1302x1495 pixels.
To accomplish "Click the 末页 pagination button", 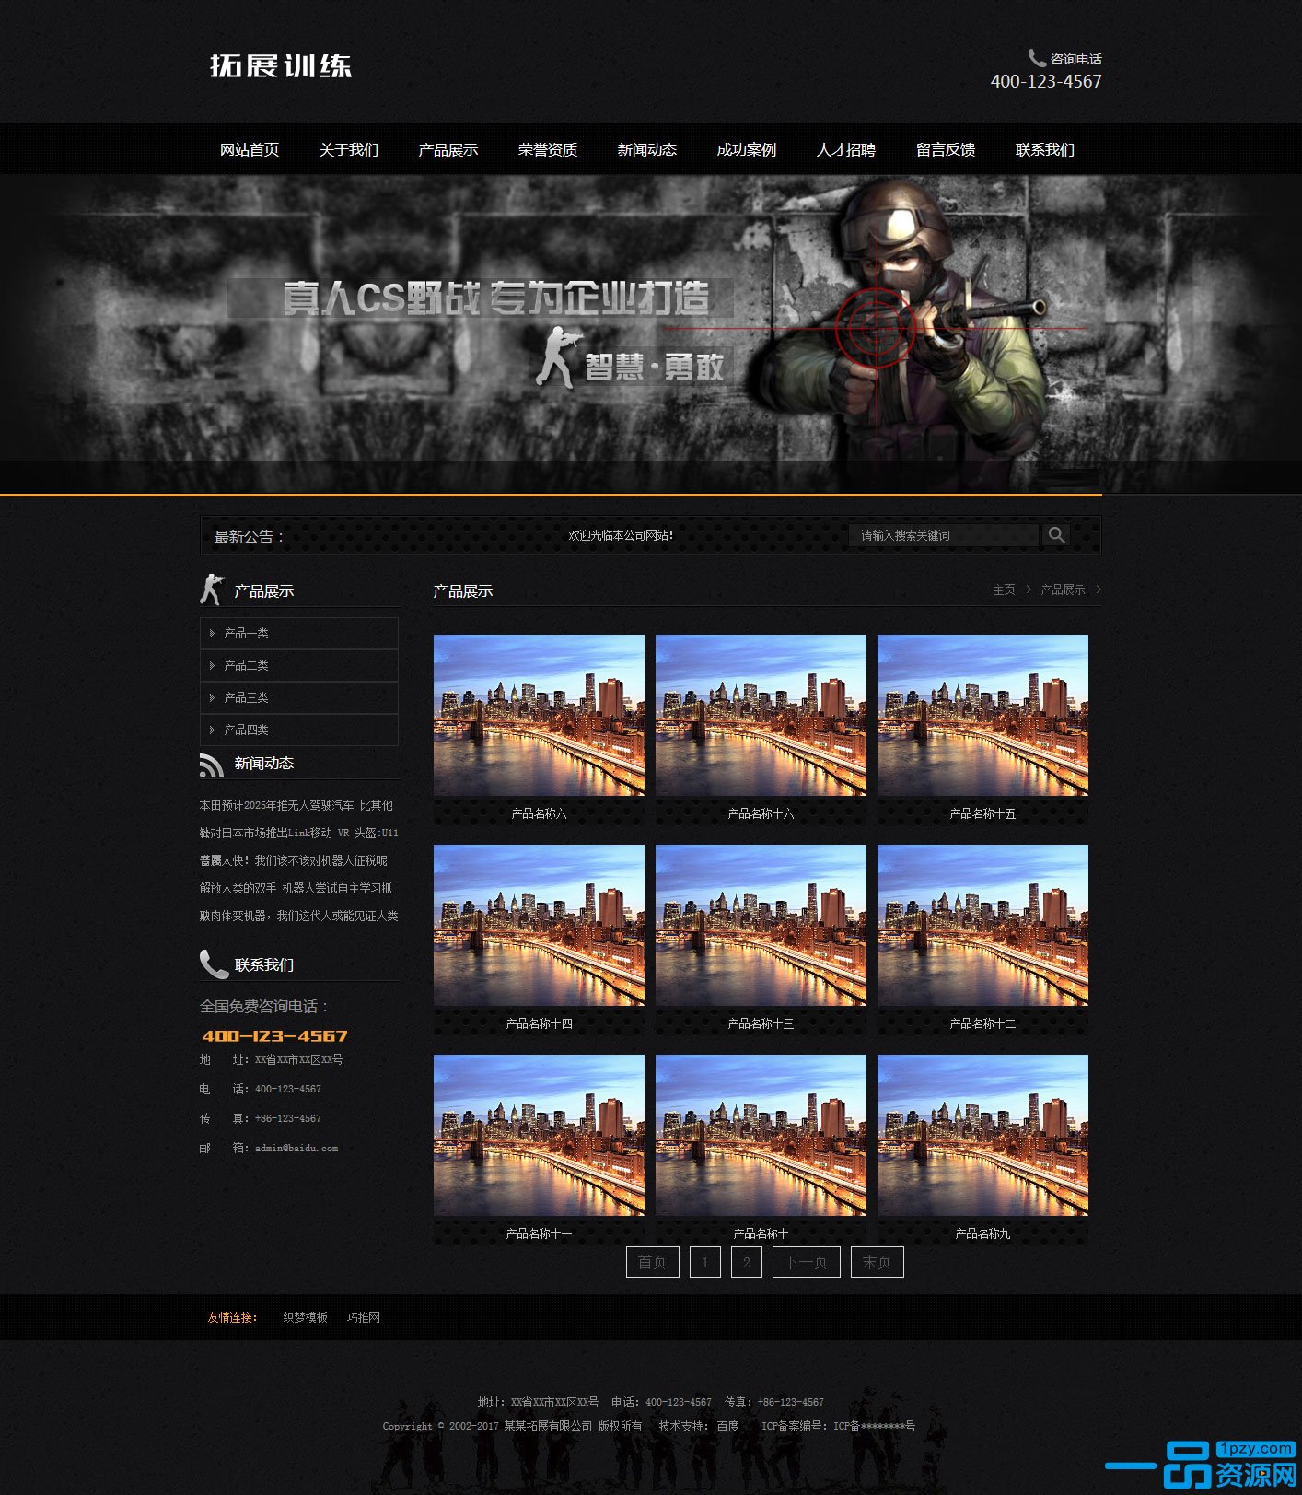I will click(878, 1262).
